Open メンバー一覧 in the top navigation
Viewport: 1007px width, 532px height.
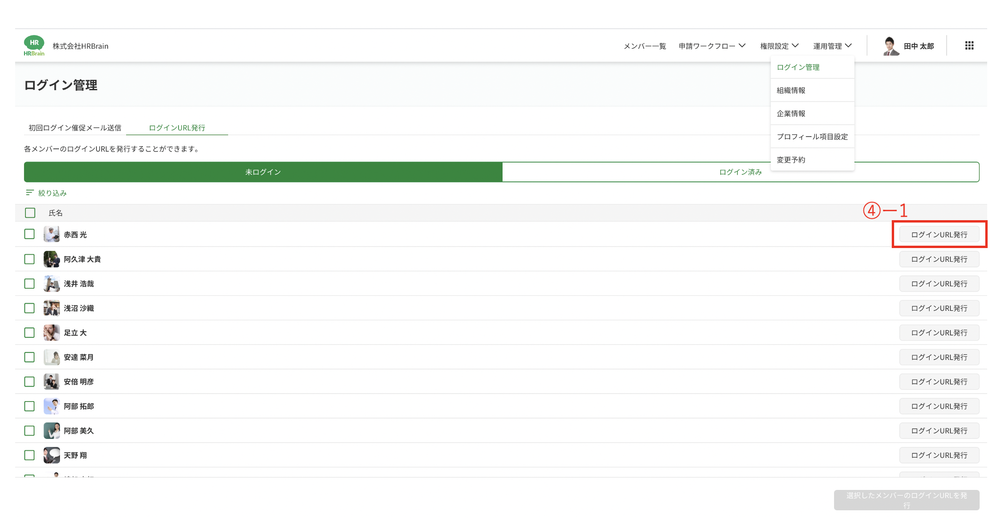[x=645, y=46]
